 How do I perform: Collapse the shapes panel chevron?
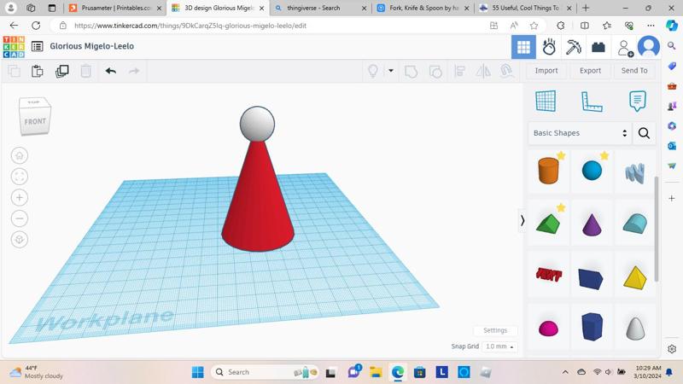(x=522, y=221)
